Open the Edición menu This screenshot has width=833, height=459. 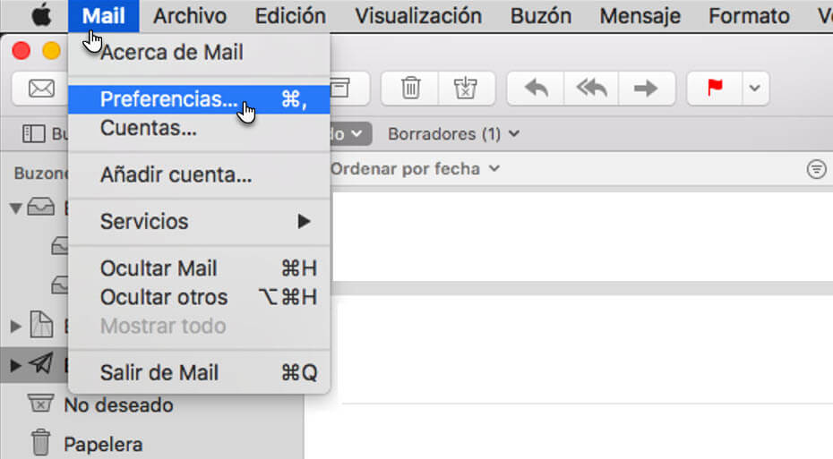290,16
